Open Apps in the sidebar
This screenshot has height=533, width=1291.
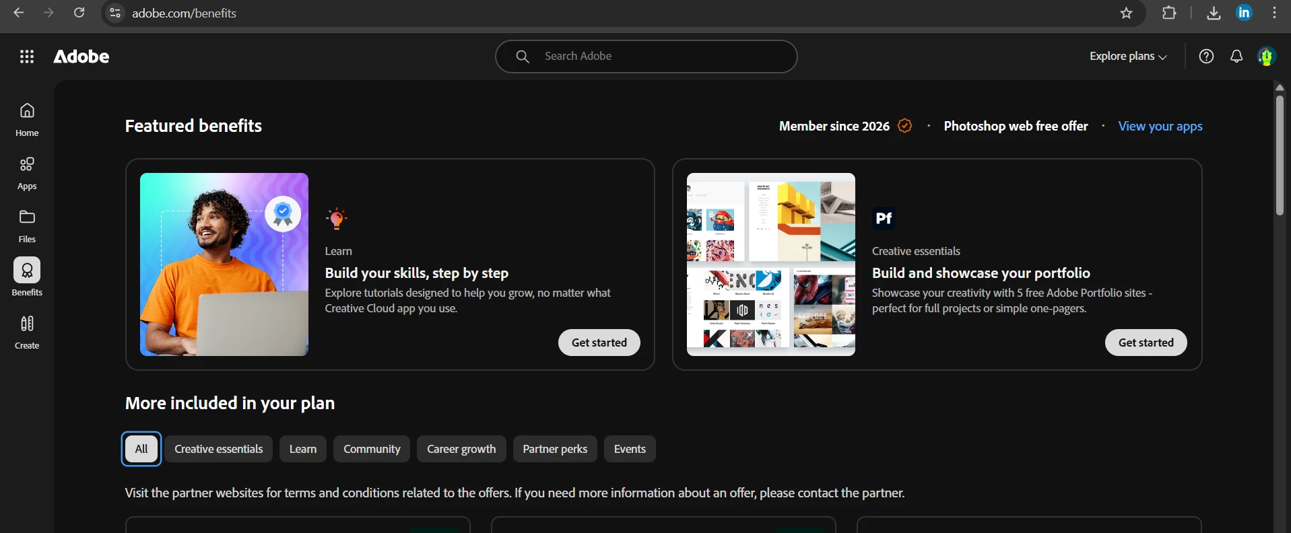(x=27, y=173)
